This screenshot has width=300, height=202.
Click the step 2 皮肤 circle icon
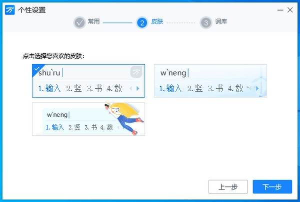[x=142, y=23]
